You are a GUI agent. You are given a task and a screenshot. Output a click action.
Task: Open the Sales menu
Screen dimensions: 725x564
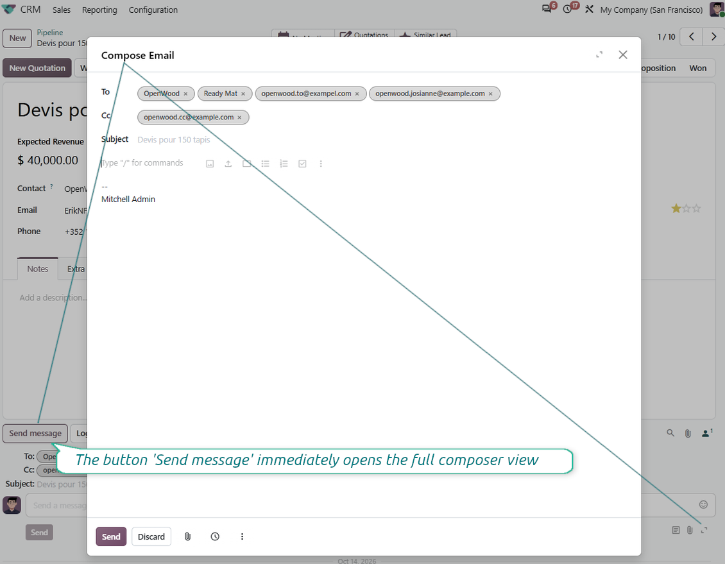click(x=62, y=10)
